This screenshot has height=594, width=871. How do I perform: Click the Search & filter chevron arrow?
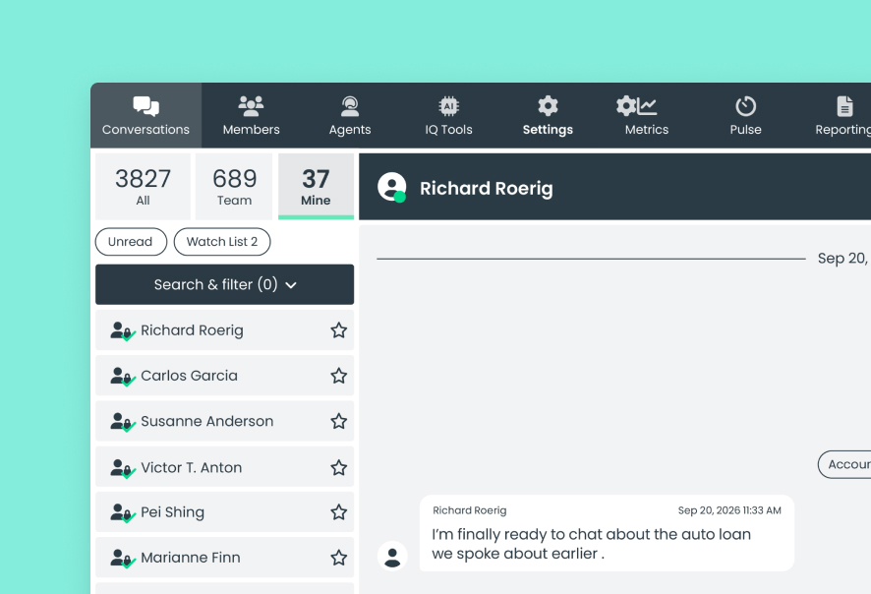(x=291, y=285)
